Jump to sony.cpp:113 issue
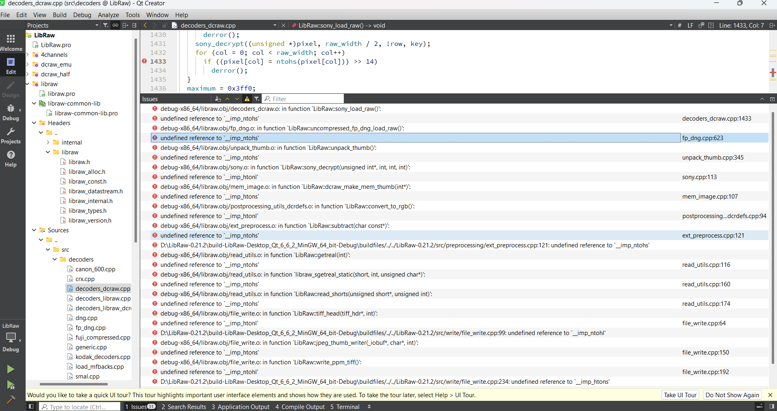 (x=699, y=177)
